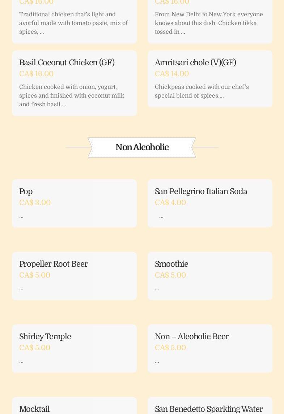Image resolution: width=284 pixels, height=414 pixels.
Task: Select the Shirley Temple drink
Action: pyautogui.click(x=45, y=337)
